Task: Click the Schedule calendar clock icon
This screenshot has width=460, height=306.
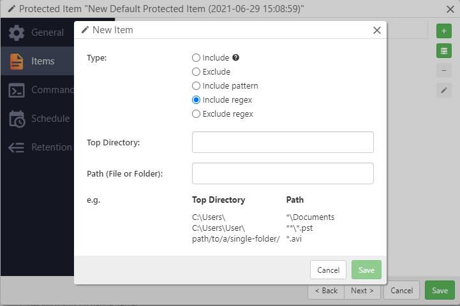Action: pos(17,119)
